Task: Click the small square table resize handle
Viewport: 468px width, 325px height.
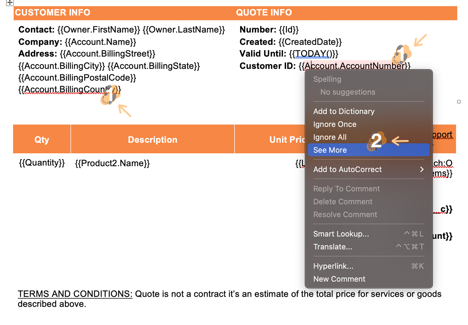Action: [459, 102]
